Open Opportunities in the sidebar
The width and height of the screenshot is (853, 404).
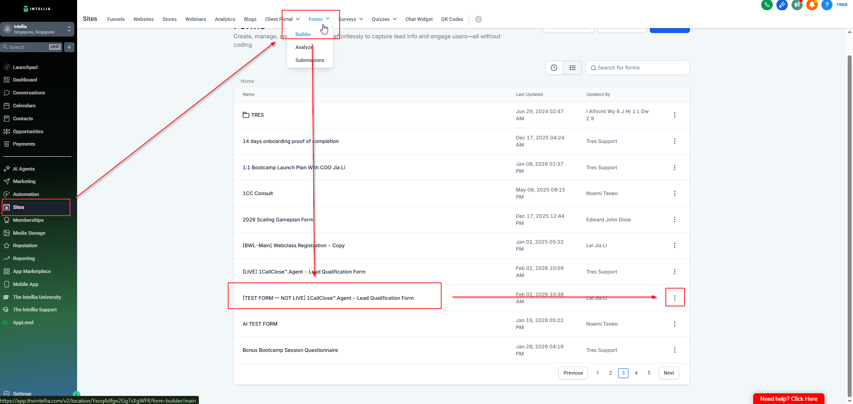click(x=28, y=131)
